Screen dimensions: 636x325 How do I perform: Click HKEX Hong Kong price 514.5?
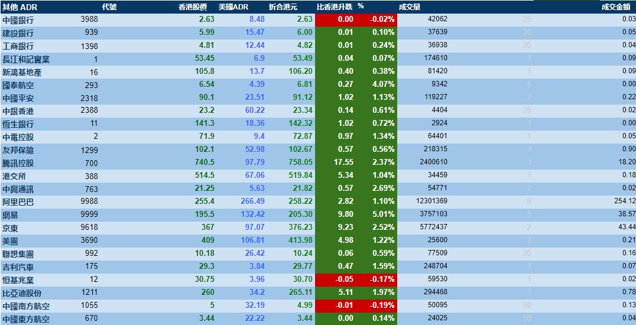point(205,175)
